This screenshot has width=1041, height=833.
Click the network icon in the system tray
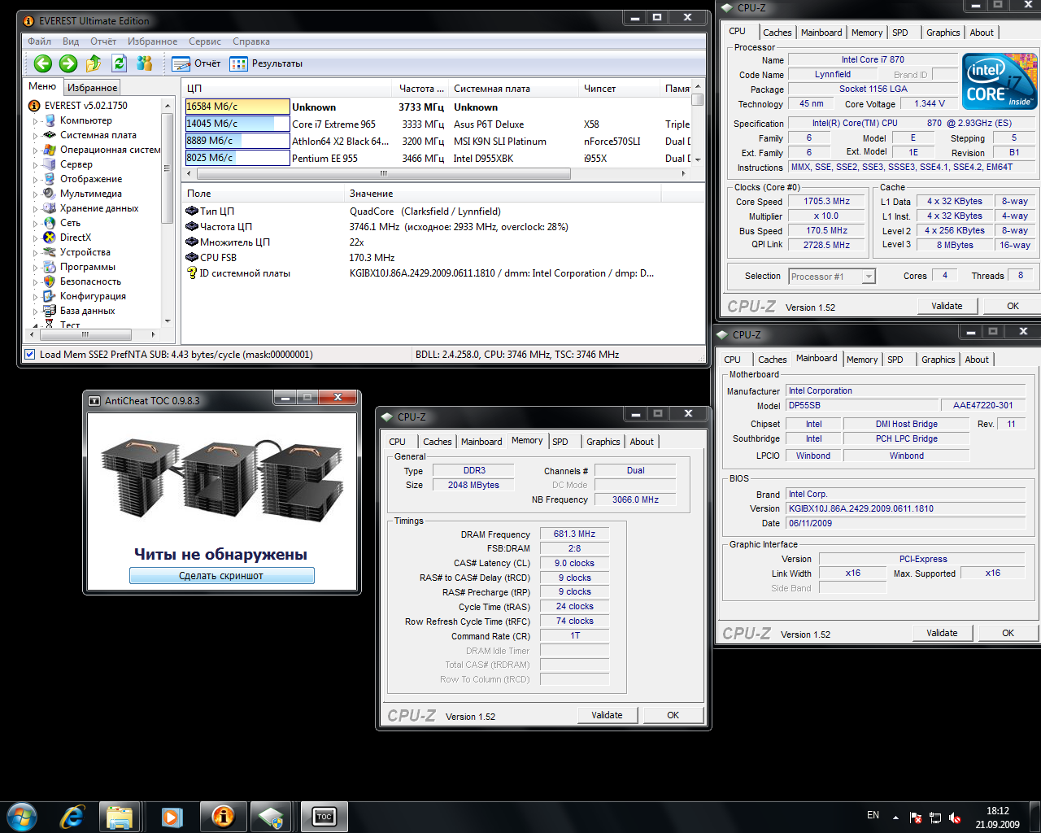(935, 818)
